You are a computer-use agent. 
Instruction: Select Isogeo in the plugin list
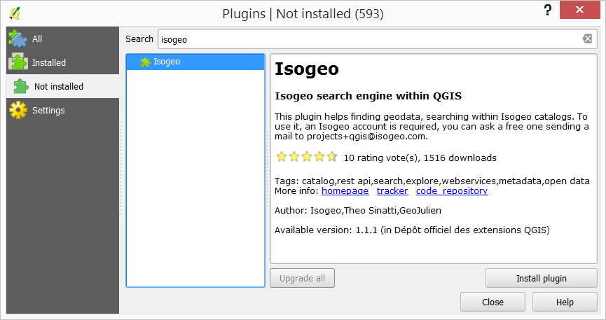(195, 62)
